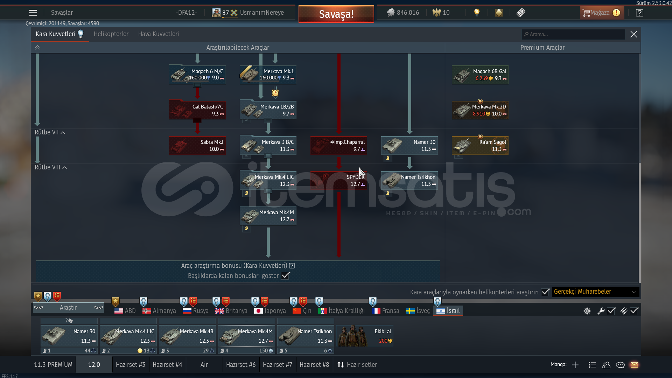This screenshot has height=378, width=672.
Task: Toggle 'Başlıklarda kalan bonusları göster' checkbox
Action: click(286, 276)
